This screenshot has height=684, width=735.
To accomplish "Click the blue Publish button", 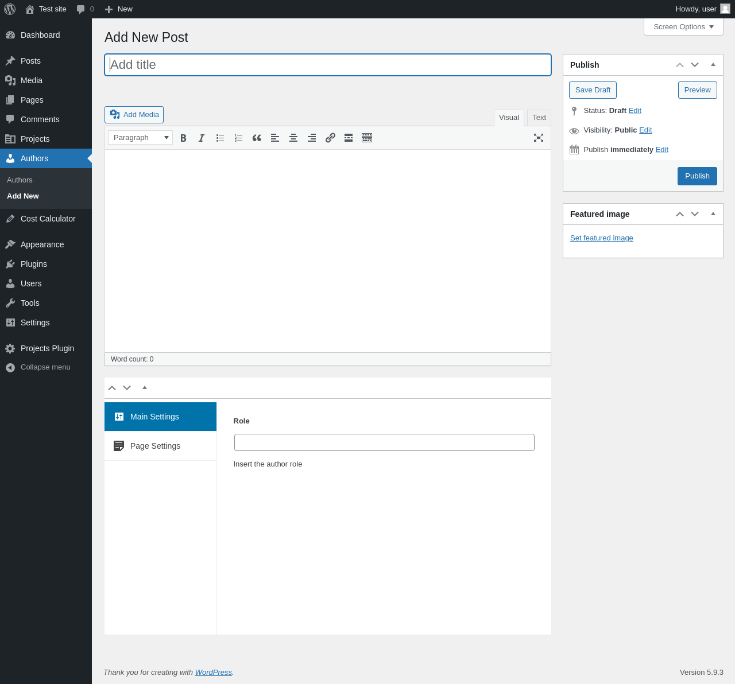I will (697, 176).
